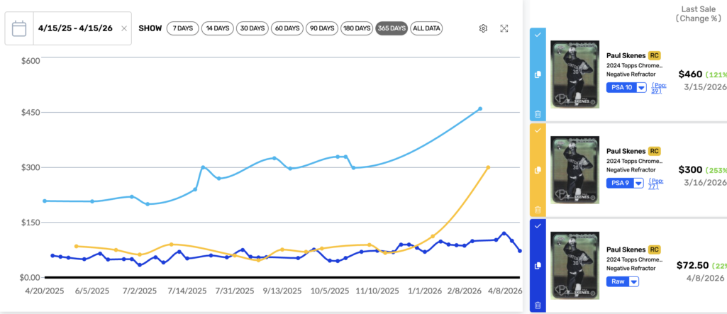
Task: Open the PSA 9 Skenes card thumbnail
Action: click(575, 169)
